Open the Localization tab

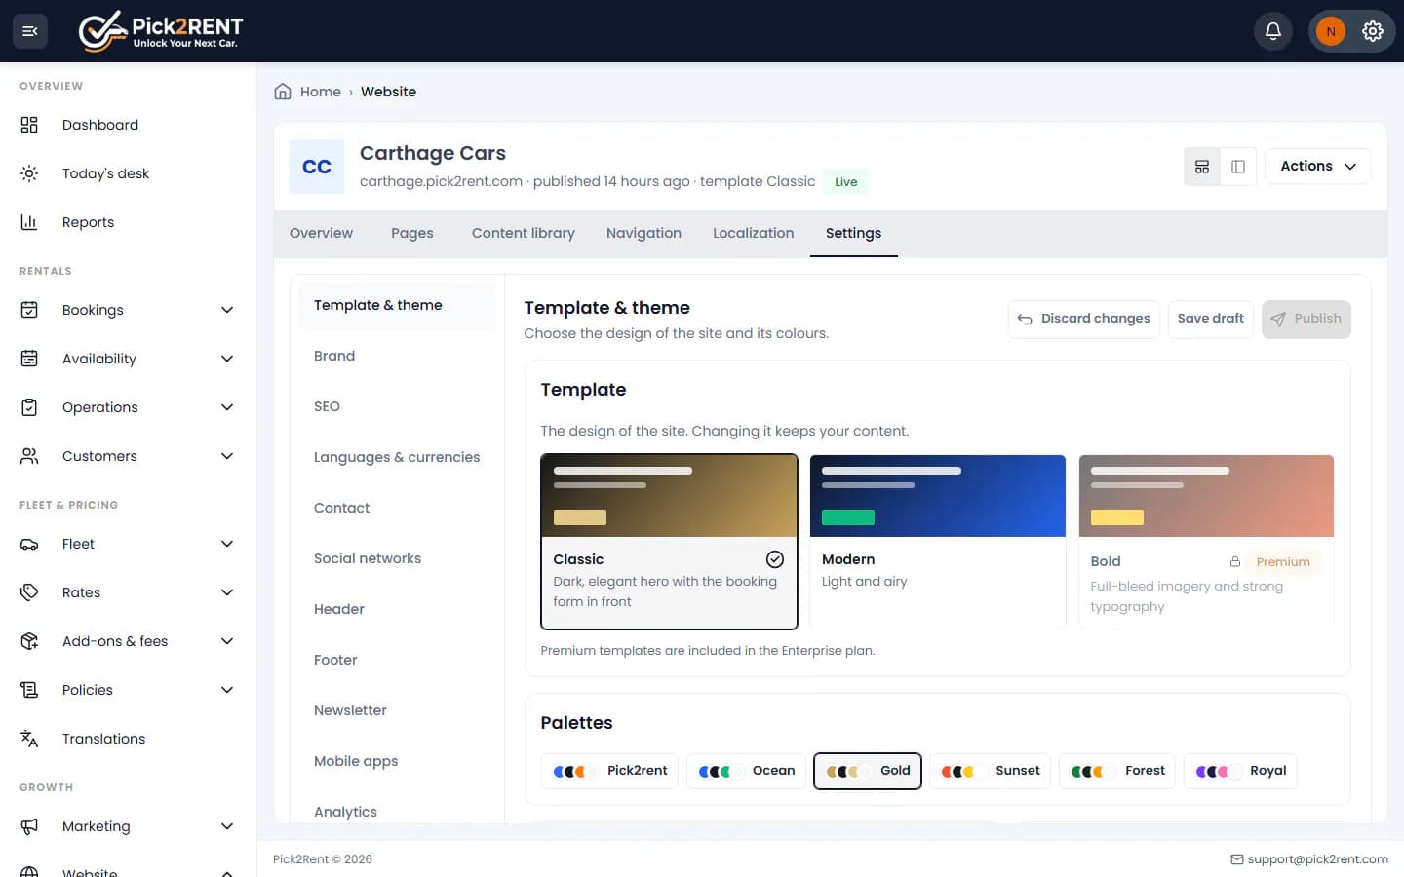[x=754, y=234]
